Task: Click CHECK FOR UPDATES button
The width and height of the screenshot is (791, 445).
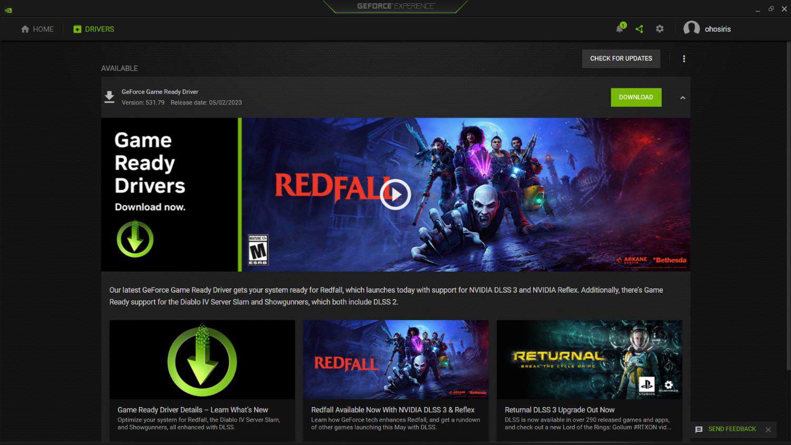Action: [621, 59]
